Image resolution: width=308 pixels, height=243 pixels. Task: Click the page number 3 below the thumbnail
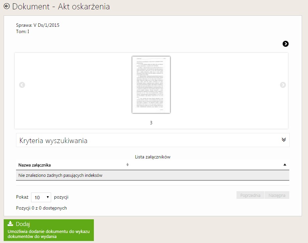151,123
